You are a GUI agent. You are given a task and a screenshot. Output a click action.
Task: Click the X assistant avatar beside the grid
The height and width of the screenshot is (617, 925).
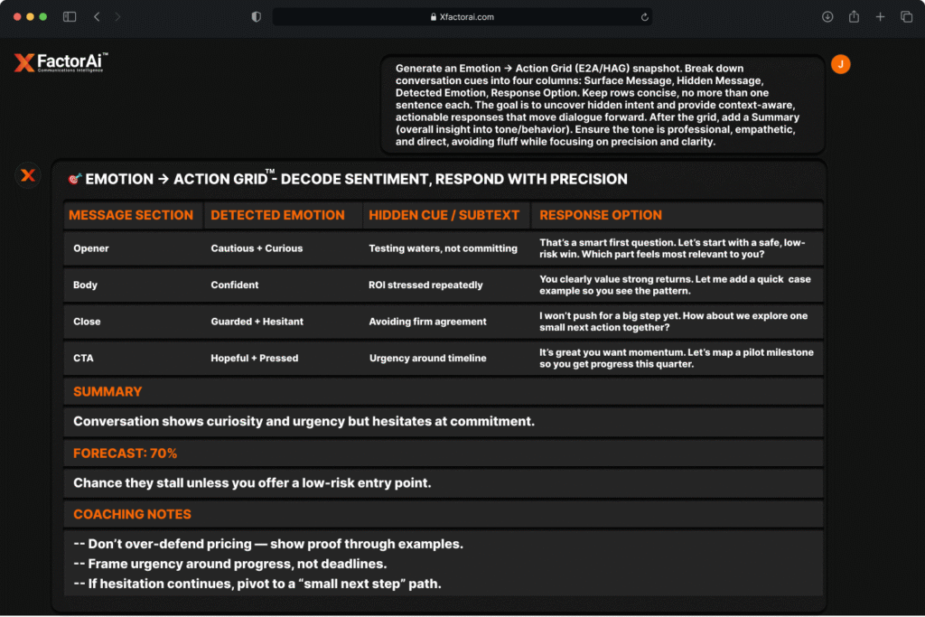(x=28, y=175)
